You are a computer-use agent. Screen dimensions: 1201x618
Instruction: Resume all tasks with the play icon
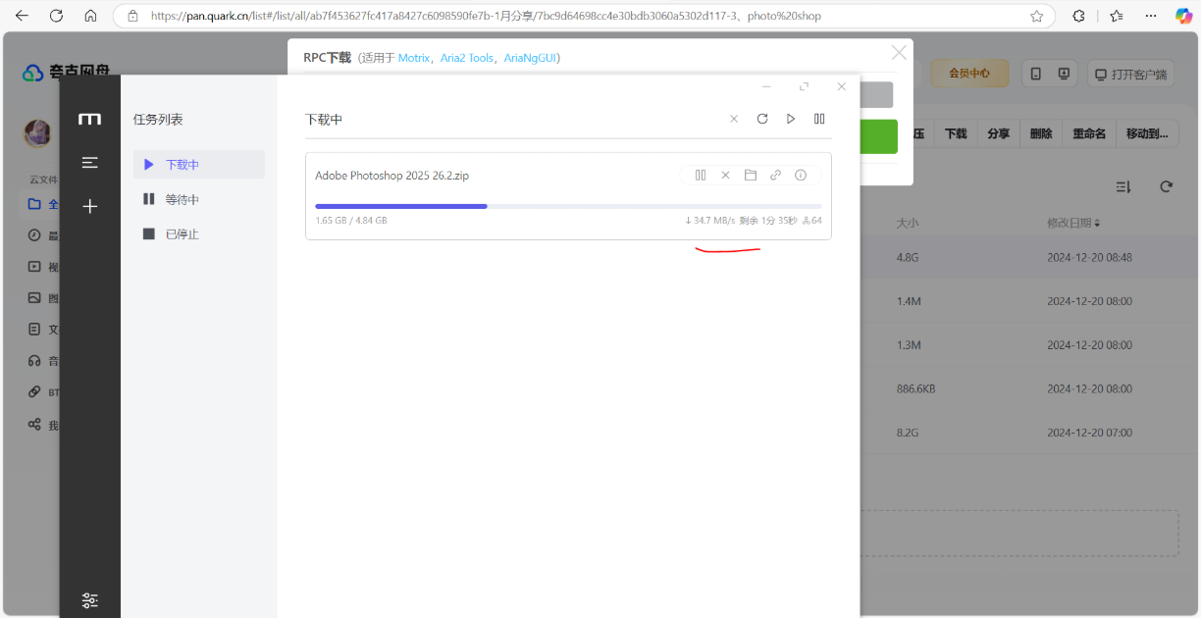(791, 119)
